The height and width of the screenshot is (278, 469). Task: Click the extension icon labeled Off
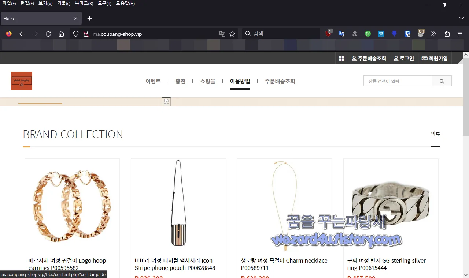click(421, 33)
